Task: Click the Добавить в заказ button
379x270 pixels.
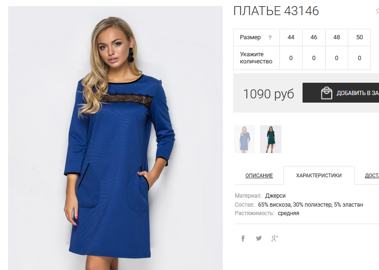Action: click(x=341, y=93)
